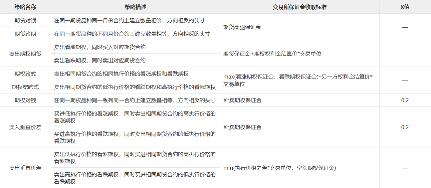Click the dash X value for 期货高腿保证金
431x188 pixels.
coord(405,27)
